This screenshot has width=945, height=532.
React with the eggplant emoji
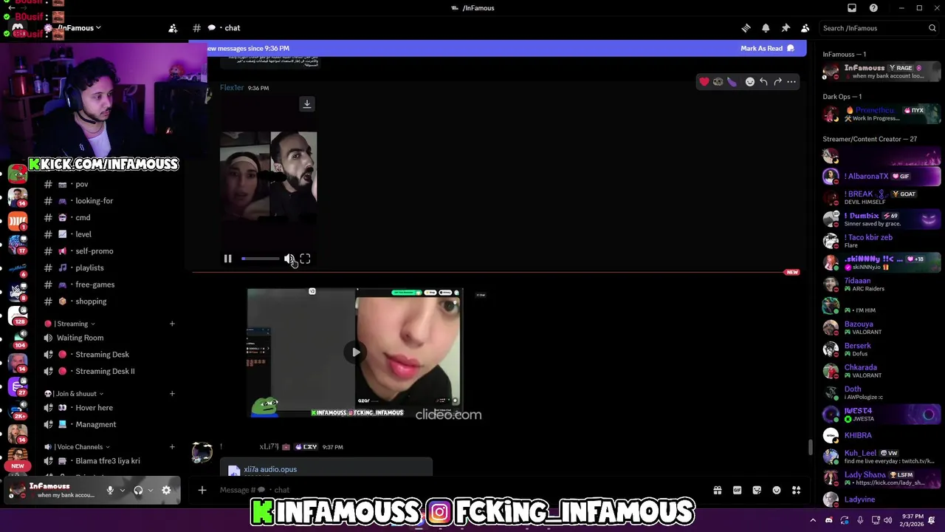click(x=732, y=81)
